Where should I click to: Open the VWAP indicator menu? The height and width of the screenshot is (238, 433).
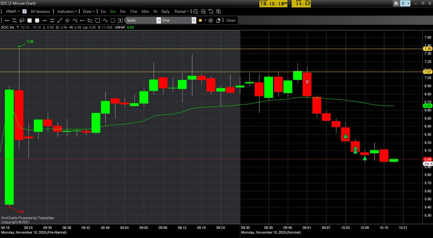click(x=13, y=12)
